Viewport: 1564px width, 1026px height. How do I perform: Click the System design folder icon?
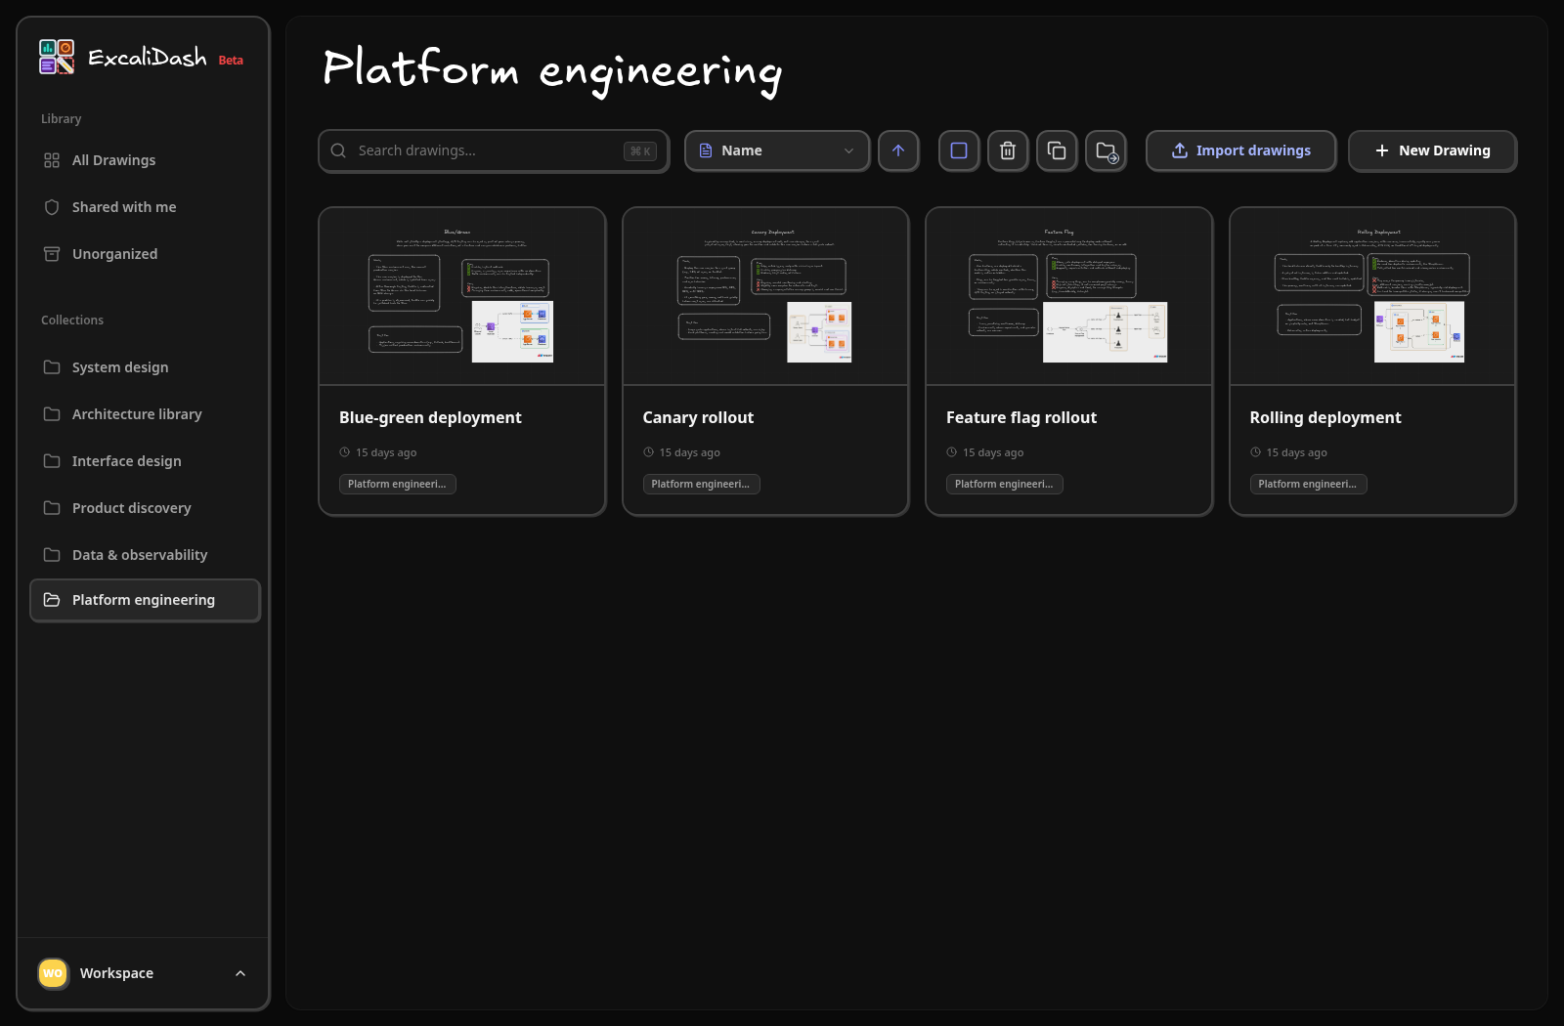click(x=52, y=367)
